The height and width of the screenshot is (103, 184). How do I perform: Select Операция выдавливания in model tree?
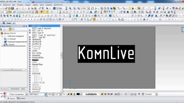tap(17, 42)
